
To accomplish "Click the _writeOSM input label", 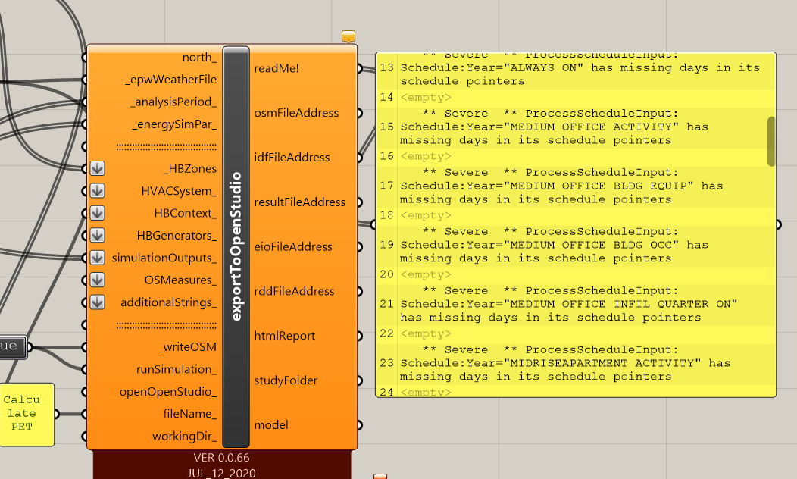I will tap(187, 347).
